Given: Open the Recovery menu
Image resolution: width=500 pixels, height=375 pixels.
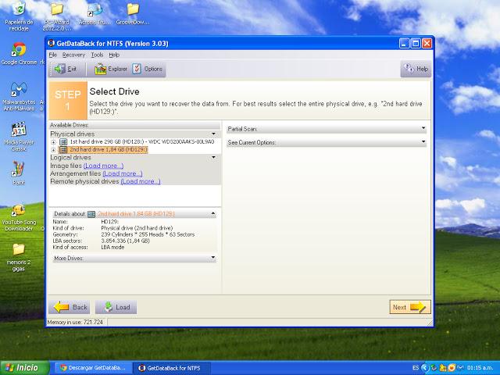Looking at the screenshot, I should click(73, 55).
